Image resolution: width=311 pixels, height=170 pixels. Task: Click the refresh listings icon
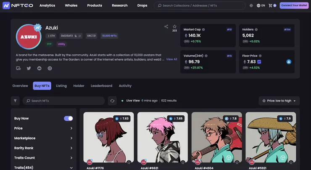pyautogui.click(x=112, y=101)
